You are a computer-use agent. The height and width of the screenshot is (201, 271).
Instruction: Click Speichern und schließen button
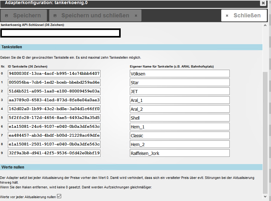pyautogui.click(x=95, y=15)
